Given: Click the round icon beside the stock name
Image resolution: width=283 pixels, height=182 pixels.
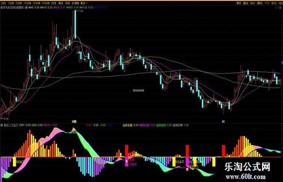Looking at the screenshot, I should point(26,7).
